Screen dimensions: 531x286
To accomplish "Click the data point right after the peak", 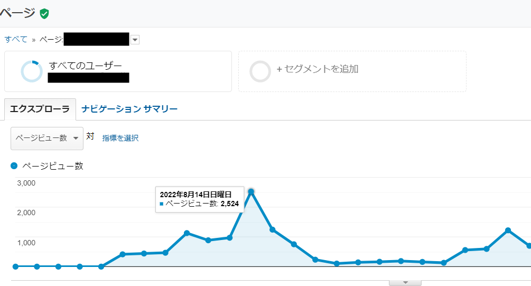I will (273, 229).
